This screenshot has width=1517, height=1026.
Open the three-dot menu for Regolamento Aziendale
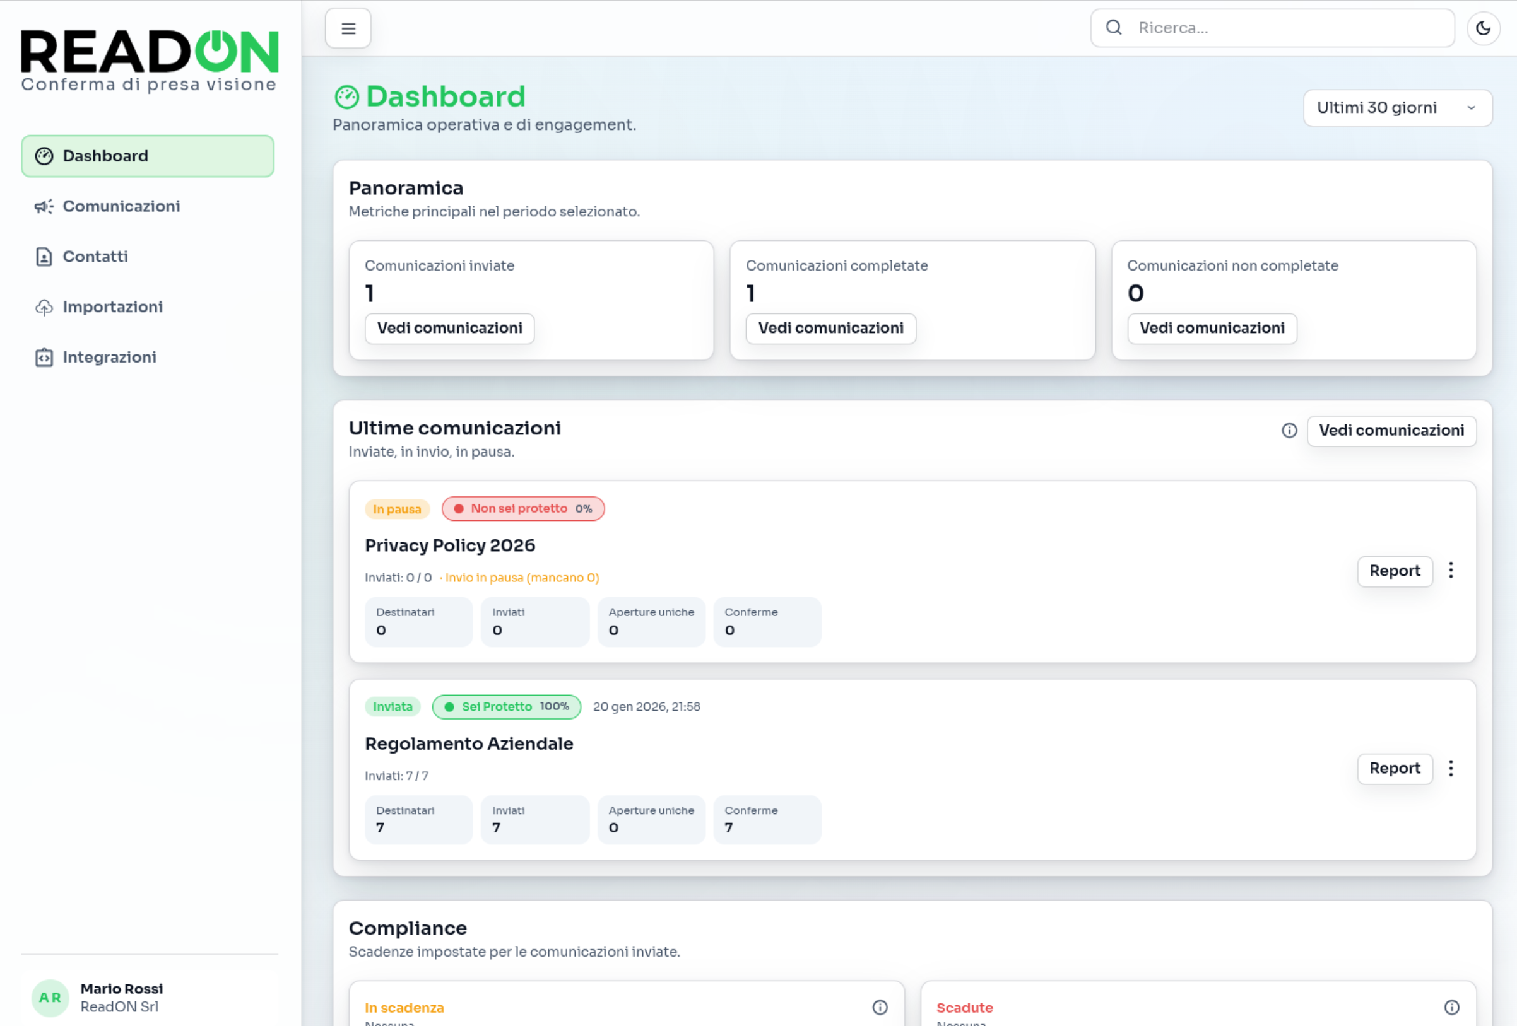pyautogui.click(x=1451, y=768)
